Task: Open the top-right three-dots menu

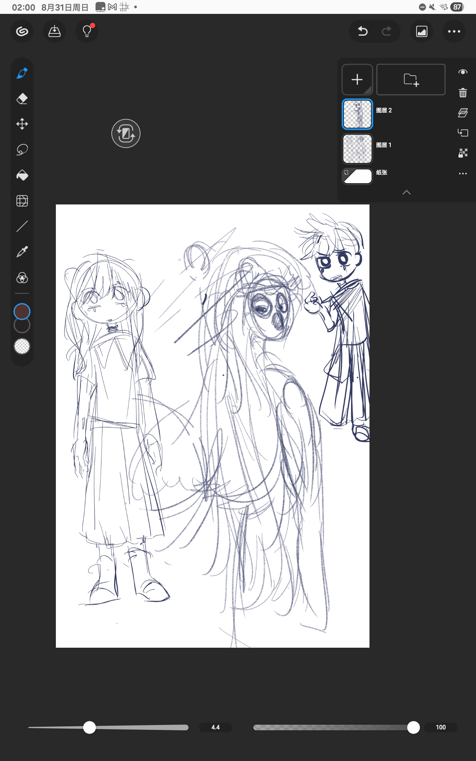Action: point(454,31)
